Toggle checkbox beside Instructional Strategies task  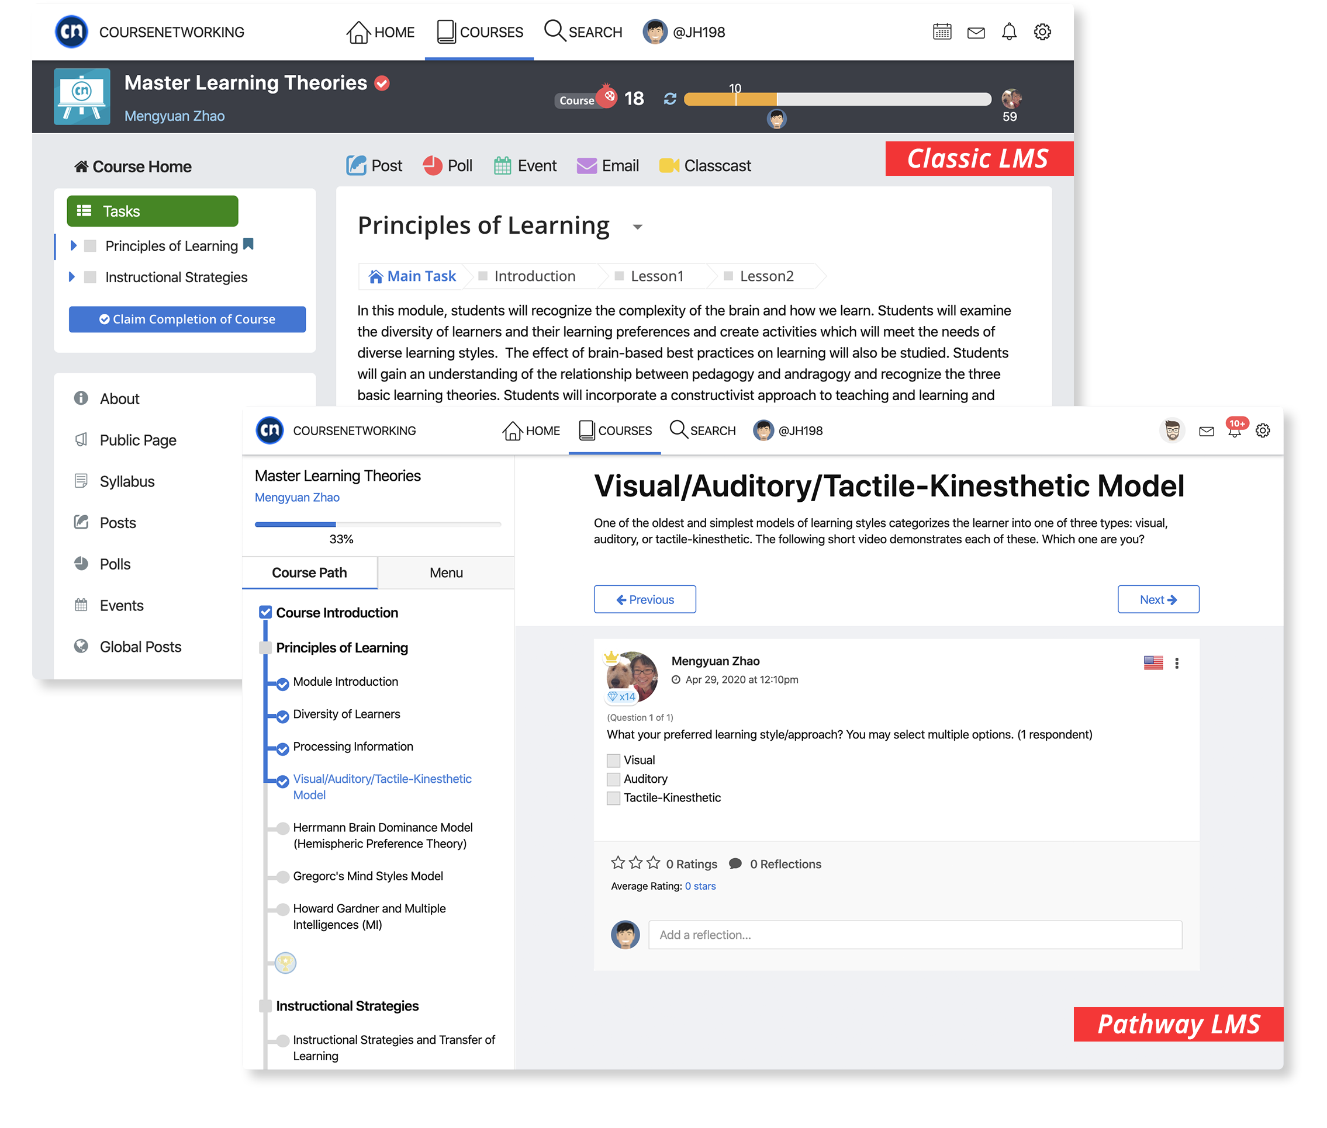tap(90, 277)
